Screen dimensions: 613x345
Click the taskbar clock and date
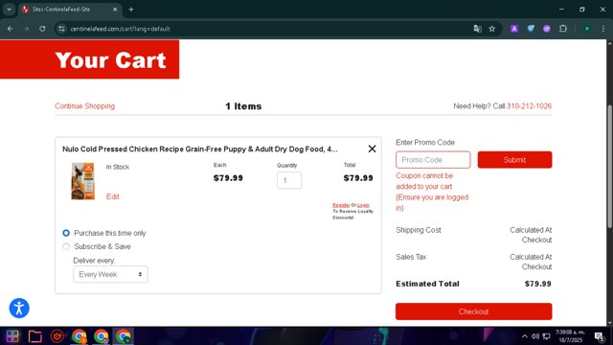571,336
